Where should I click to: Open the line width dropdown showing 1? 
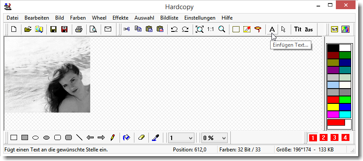(x=181, y=138)
